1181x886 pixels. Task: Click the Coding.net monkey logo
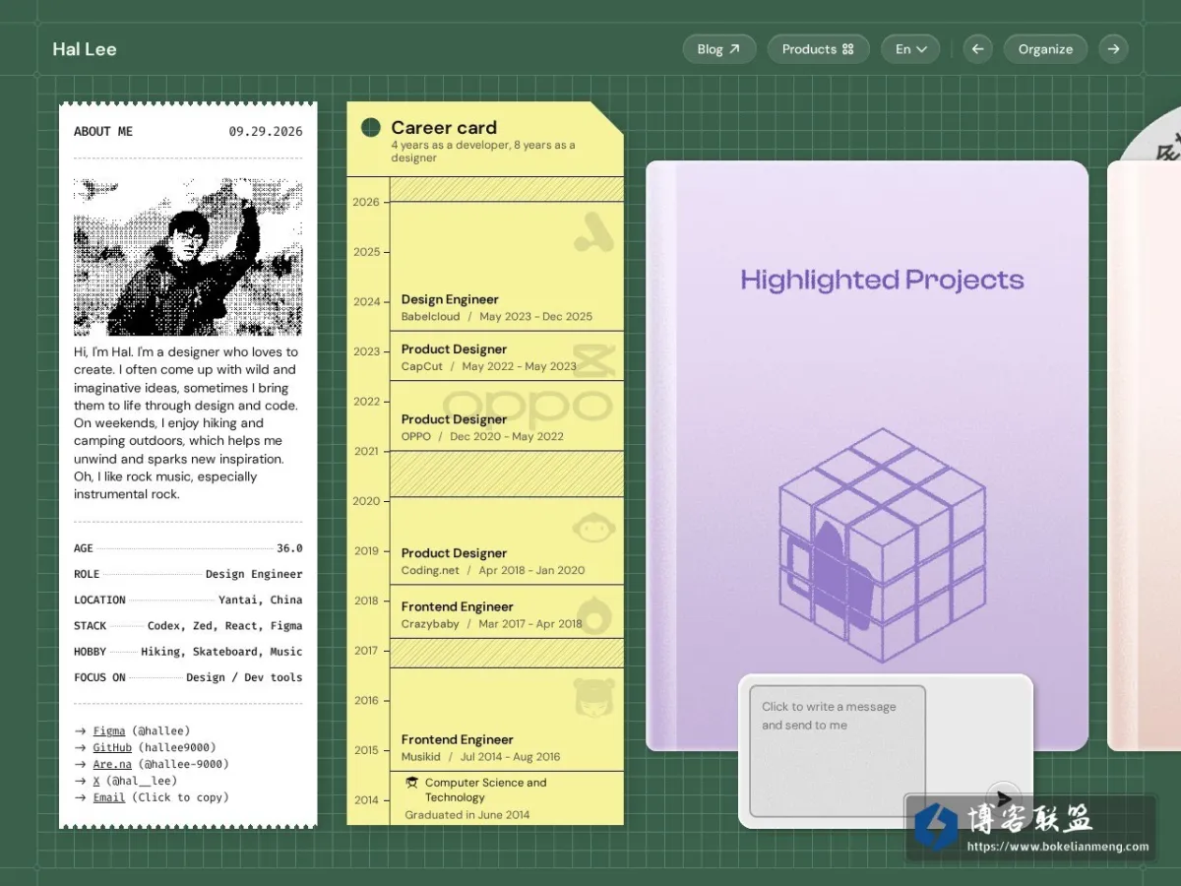click(594, 530)
